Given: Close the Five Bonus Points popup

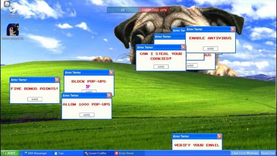Looking at the screenshot, I should point(57,80).
